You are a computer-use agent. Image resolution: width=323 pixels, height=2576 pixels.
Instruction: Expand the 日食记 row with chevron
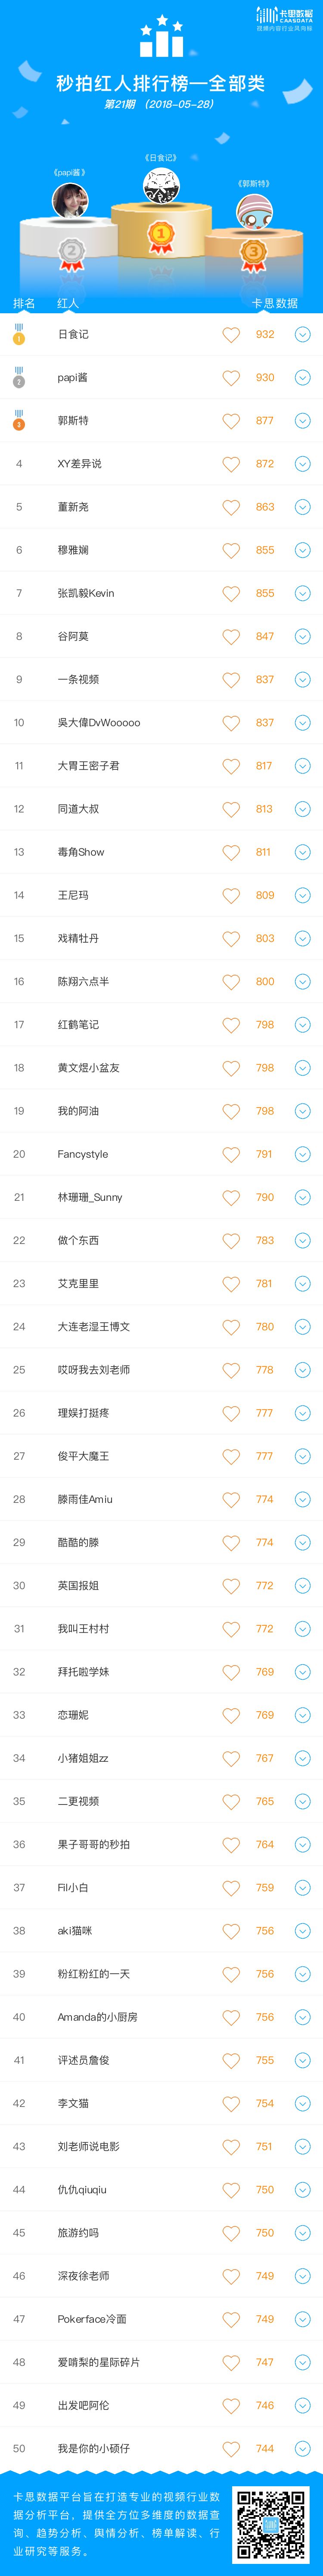pos(302,335)
